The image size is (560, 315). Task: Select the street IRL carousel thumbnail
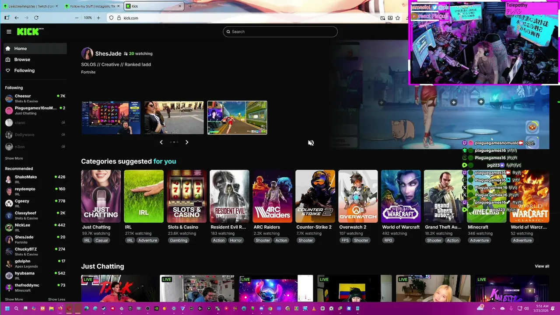174,118
